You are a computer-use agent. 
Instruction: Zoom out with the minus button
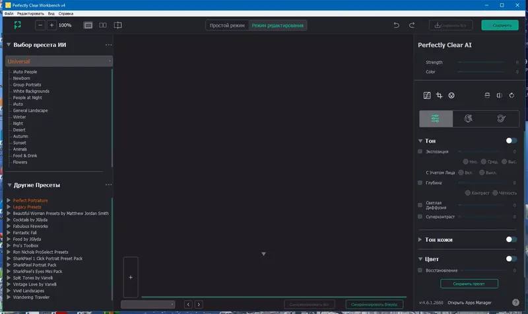pyautogui.click(x=40, y=25)
